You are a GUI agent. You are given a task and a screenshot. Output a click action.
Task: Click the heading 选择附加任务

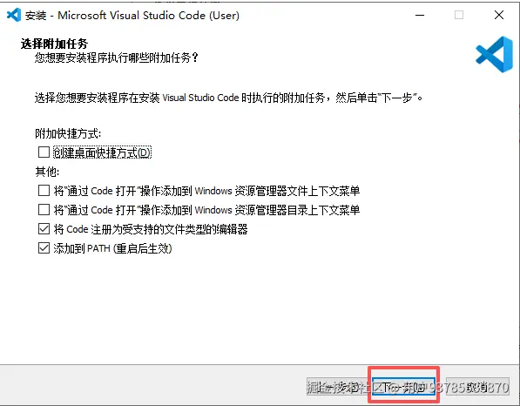[54, 44]
